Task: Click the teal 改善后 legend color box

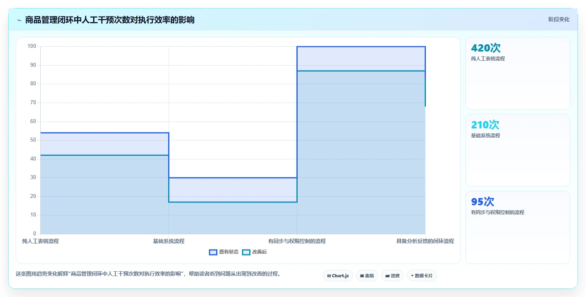Action: click(246, 252)
